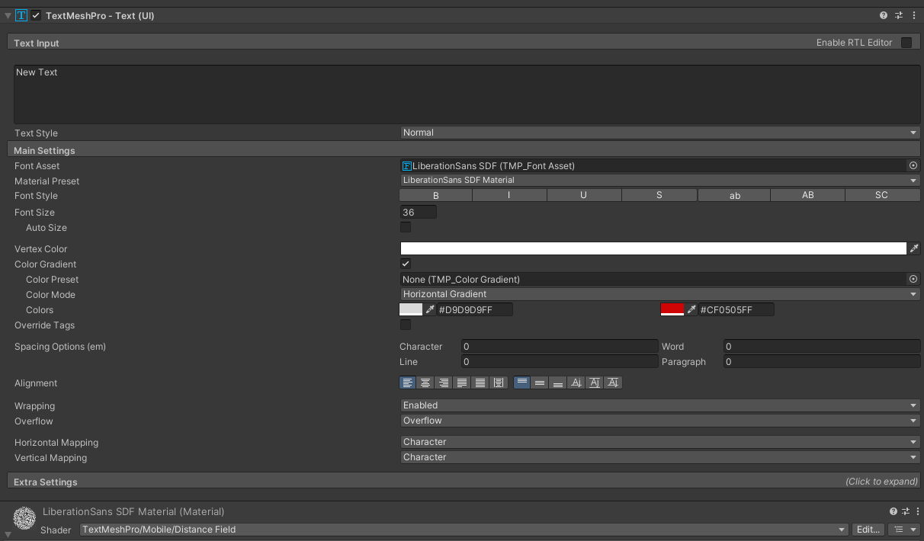Click #D9D9D9FF hex color field
The width and height of the screenshot is (924, 541).
pos(475,309)
